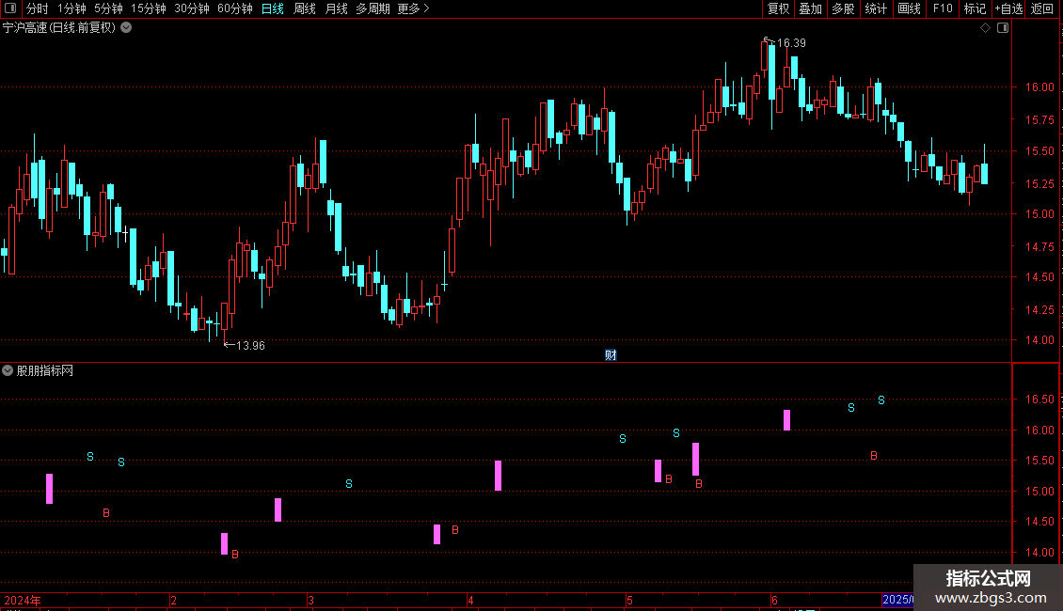Click the diamond icon above the chart
The width and height of the screenshot is (1063, 611).
[x=985, y=28]
